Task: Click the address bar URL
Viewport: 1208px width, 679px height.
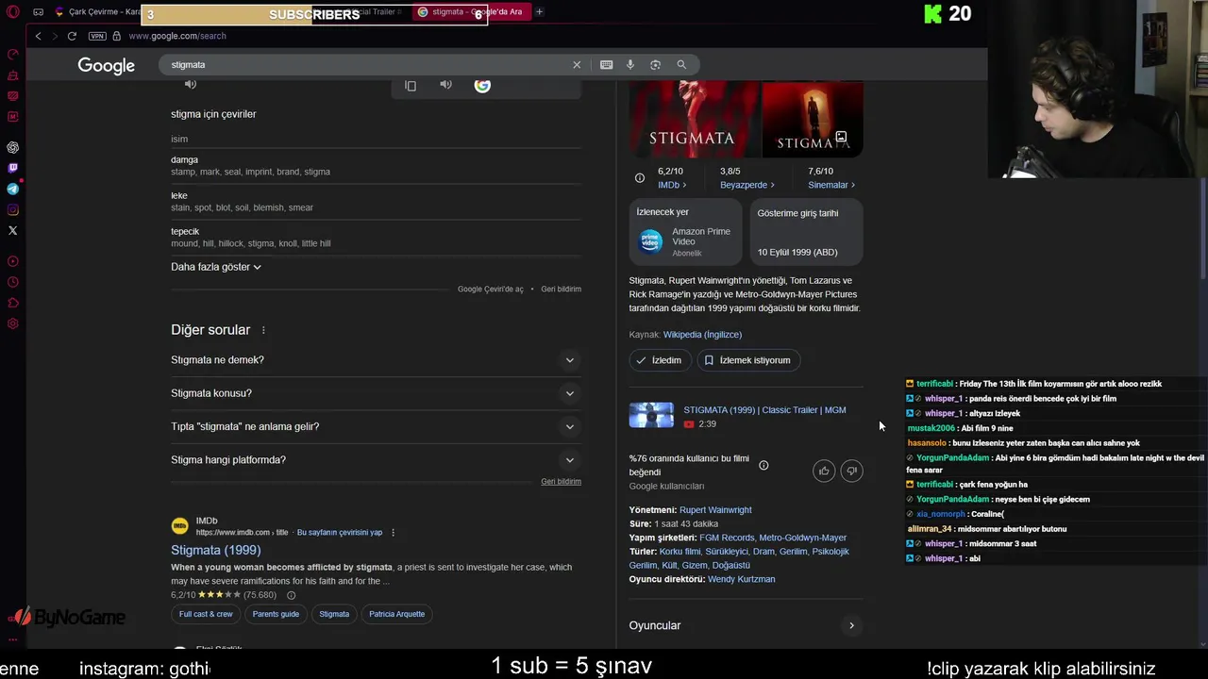Action: (177, 36)
